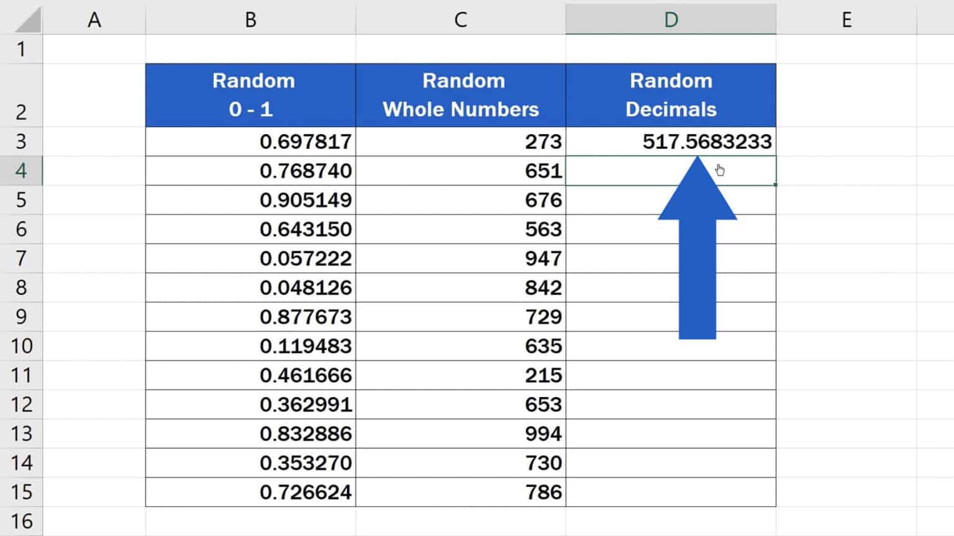
Task: Select whole number cell 651
Action: coord(460,171)
